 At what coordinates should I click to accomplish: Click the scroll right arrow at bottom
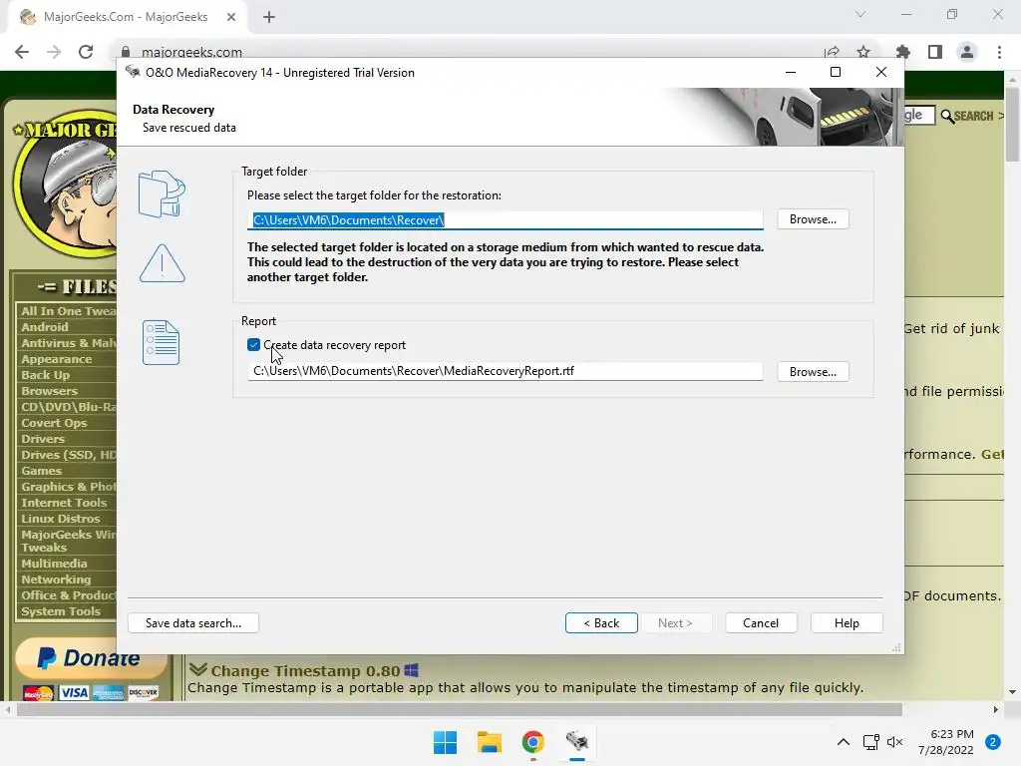coord(996,709)
